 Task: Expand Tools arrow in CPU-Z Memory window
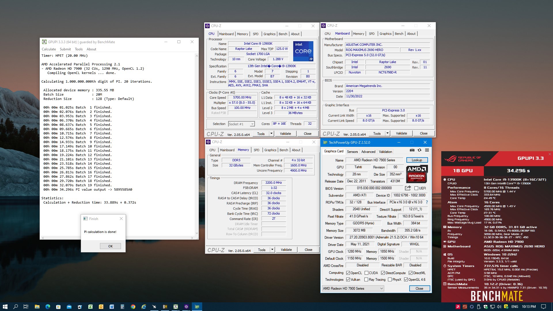(x=272, y=250)
